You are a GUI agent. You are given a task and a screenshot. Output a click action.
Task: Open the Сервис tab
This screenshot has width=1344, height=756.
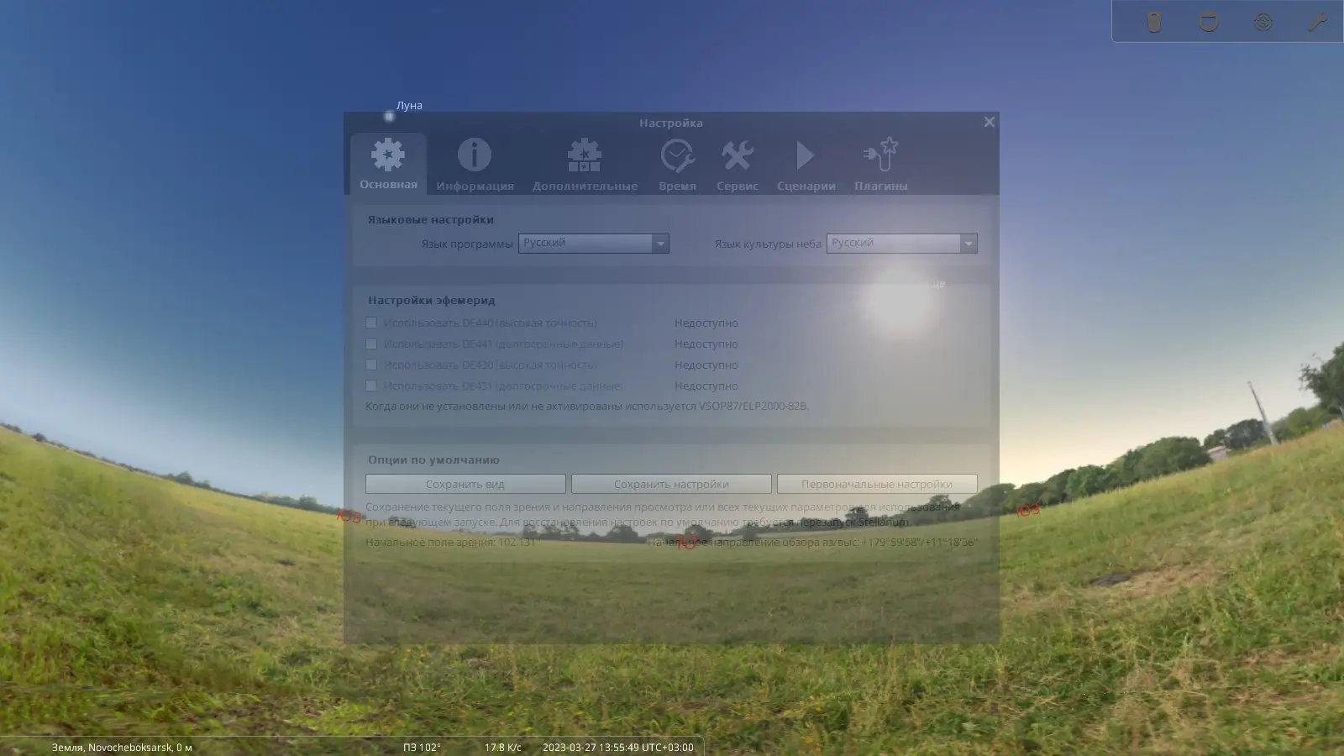(738, 164)
